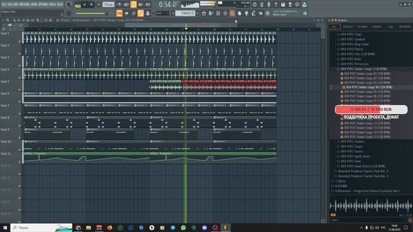Open the OPTIONS menu
Screen dimensions: 413x232
pos(43,5)
